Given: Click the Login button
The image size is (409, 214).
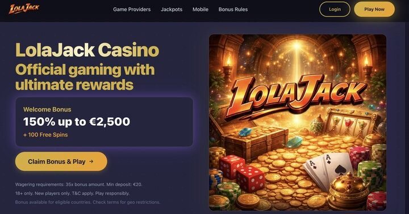Looking at the screenshot, I should [x=335, y=10].
